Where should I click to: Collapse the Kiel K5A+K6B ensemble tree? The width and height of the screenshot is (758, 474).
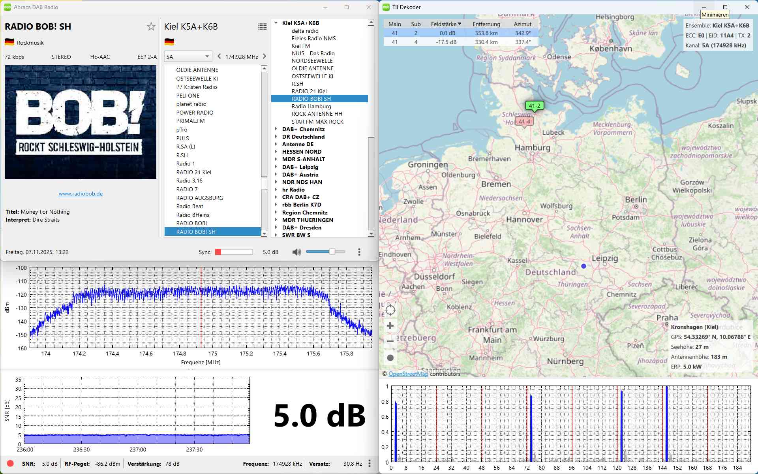click(x=276, y=23)
